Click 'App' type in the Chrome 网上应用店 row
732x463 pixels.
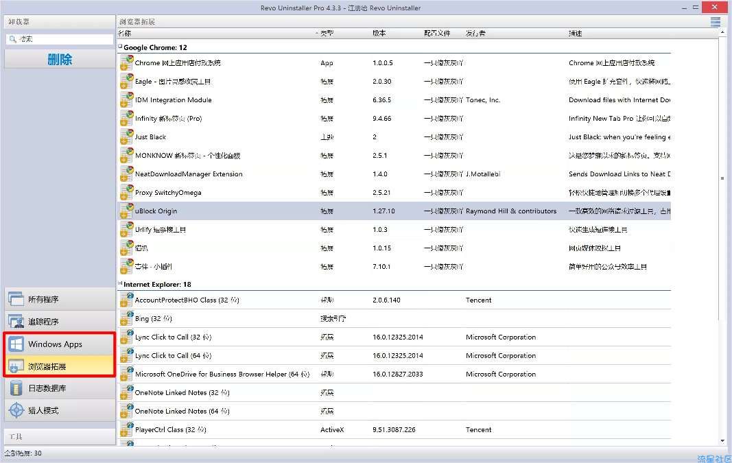[327, 63]
